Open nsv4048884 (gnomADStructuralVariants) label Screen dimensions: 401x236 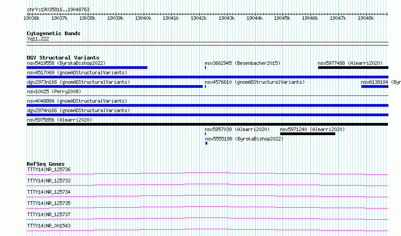(77, 101)
